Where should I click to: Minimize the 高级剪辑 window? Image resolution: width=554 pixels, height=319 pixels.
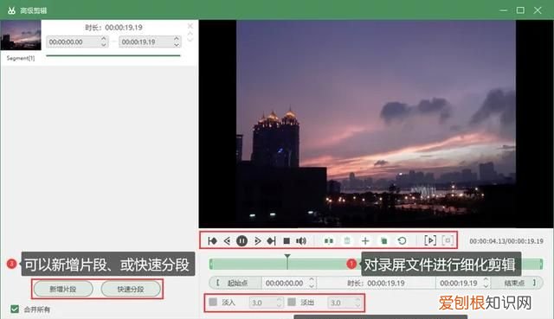coord(504,10)
